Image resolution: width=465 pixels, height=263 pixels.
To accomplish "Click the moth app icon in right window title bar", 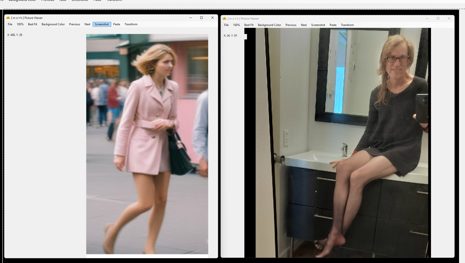I will [224, 19].
